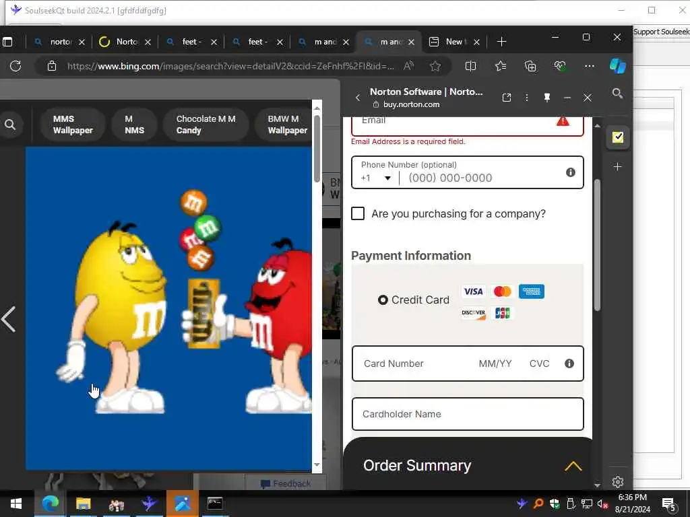Click the M&M characters image

(168, 308)
